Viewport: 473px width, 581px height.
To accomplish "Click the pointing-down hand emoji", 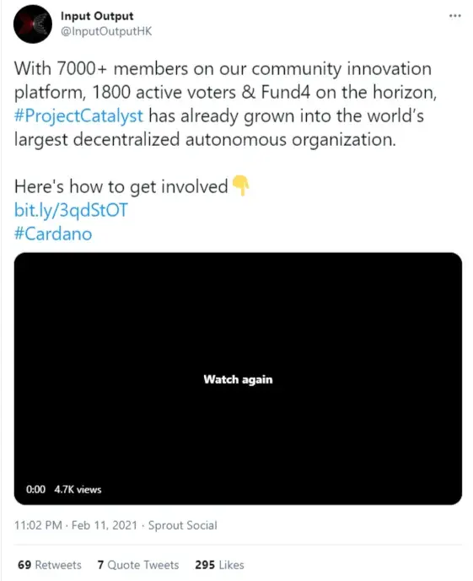I will [x=240, y=186].
